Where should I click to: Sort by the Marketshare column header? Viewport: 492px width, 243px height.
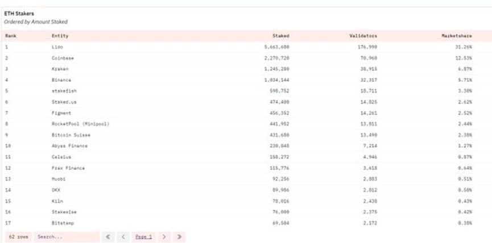click(x=457, y=36)
